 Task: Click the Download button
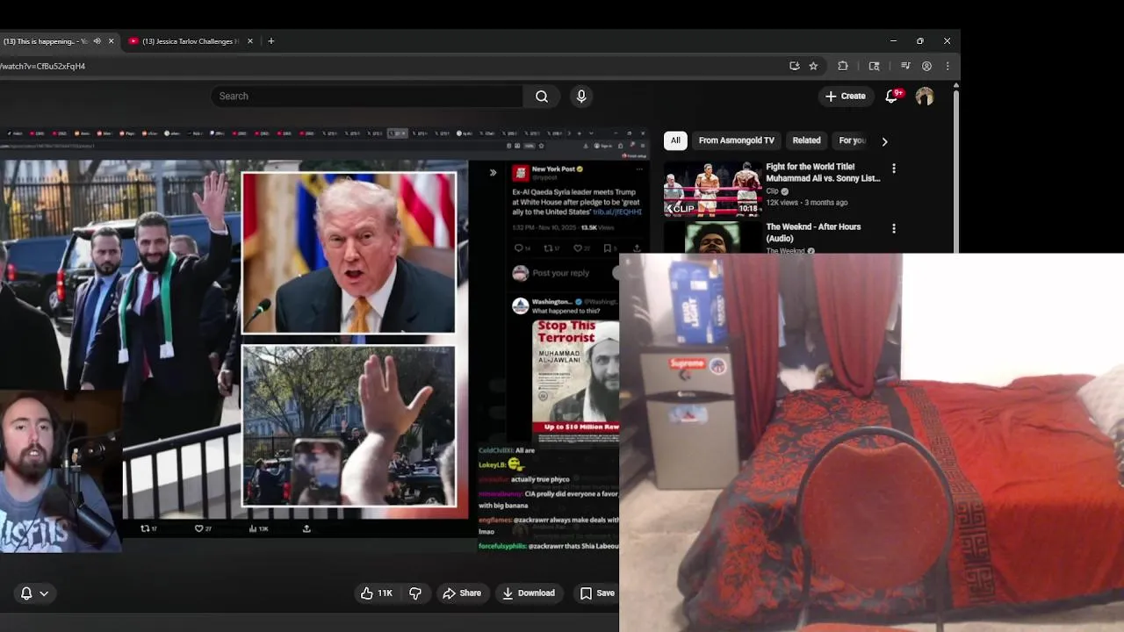(x=529, y=593)
